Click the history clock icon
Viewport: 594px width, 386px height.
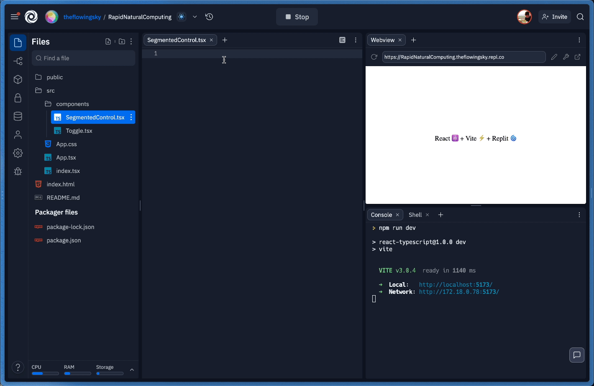(x=209, y=17)
